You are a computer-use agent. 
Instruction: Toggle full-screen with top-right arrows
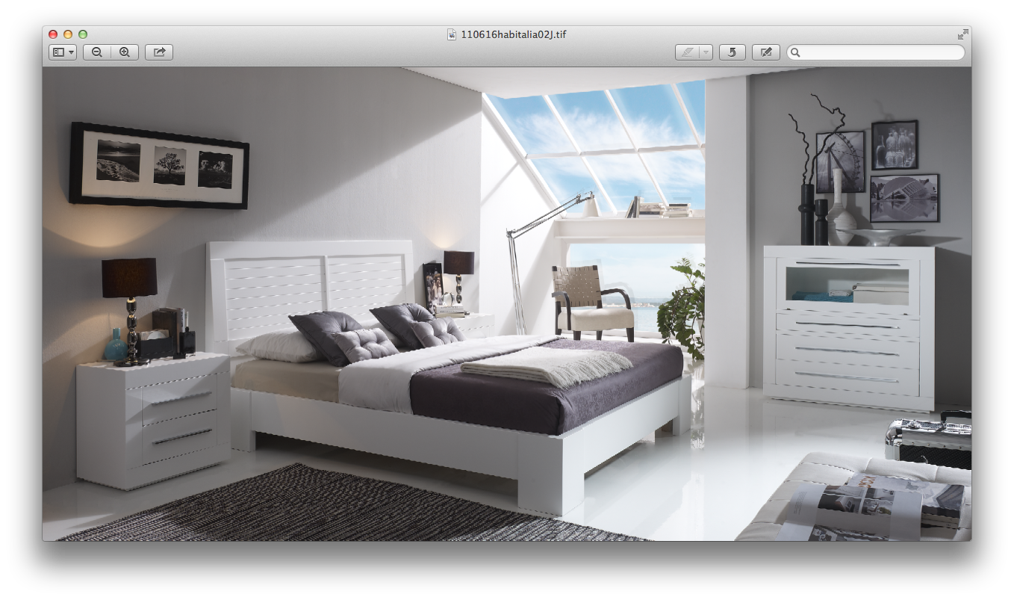(x=962, y=34)
